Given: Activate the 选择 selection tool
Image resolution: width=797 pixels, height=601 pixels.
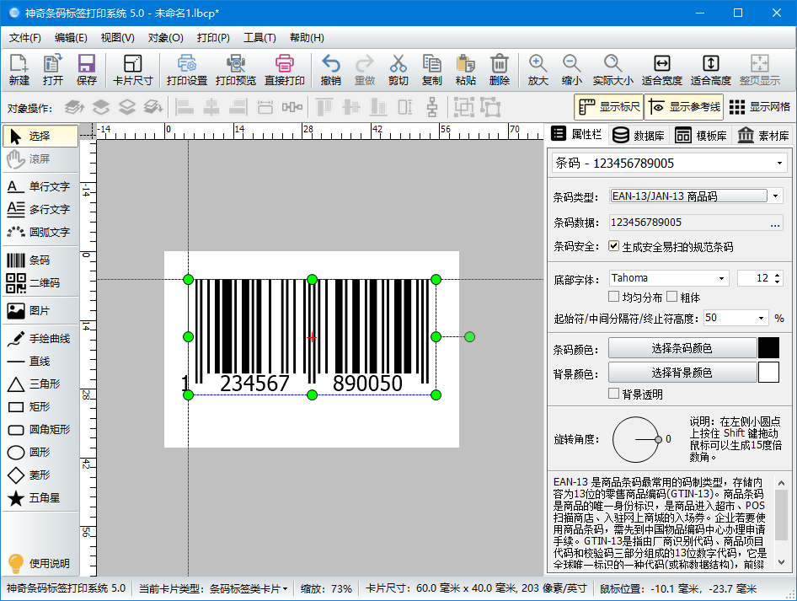Looking at the screenshot, I should tap(40, 137).
